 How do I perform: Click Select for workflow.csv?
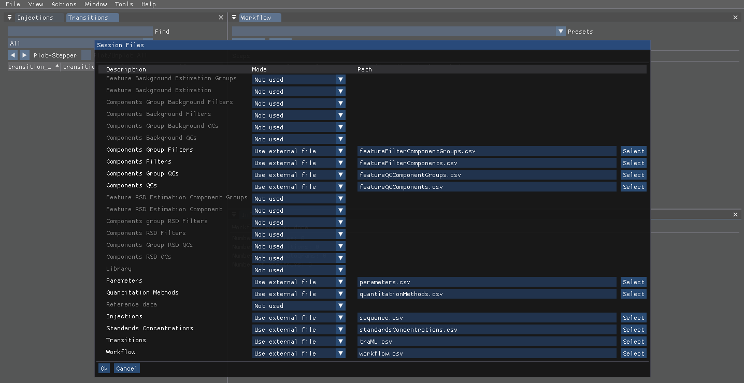tap(634, 353)
